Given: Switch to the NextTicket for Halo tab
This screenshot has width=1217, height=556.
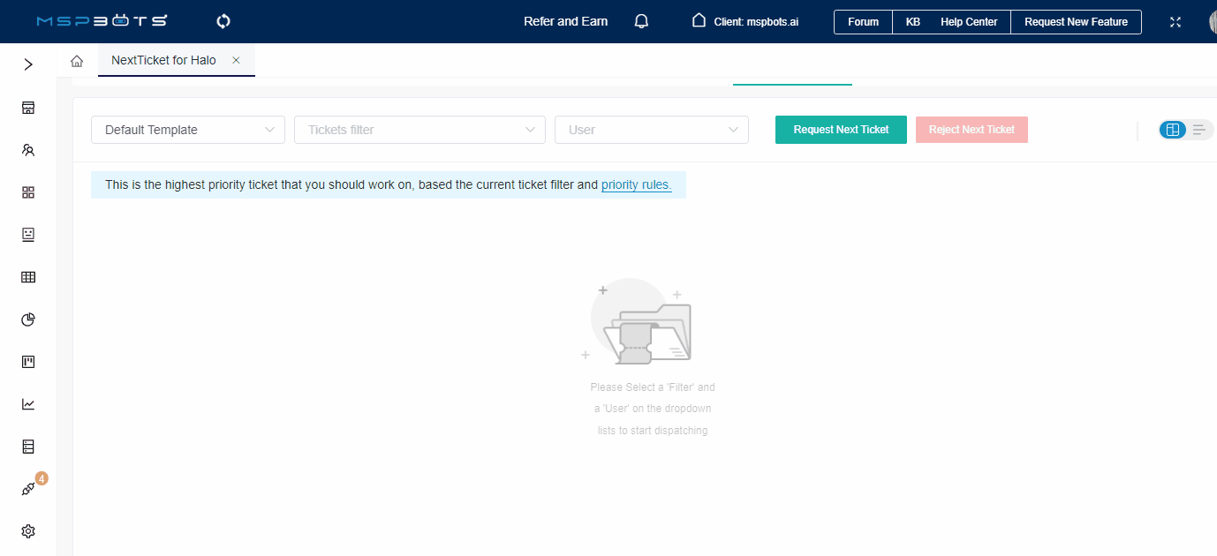Looking at the screenshot, I should (162, 60).
